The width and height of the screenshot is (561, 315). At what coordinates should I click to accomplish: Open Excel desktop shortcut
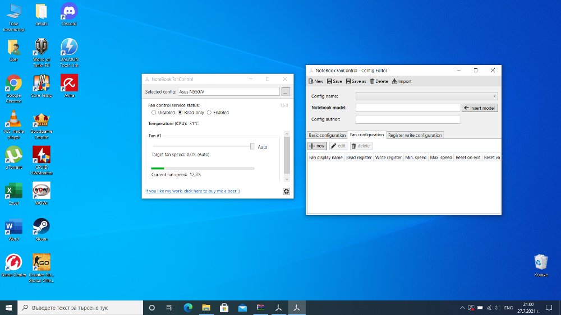pyautogui.click(x=13, y=193)
